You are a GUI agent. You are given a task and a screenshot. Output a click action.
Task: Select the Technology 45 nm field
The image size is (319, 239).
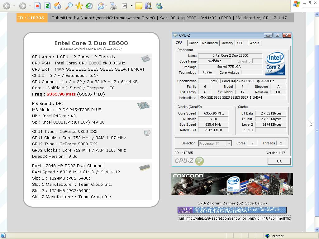pos(207,72)
